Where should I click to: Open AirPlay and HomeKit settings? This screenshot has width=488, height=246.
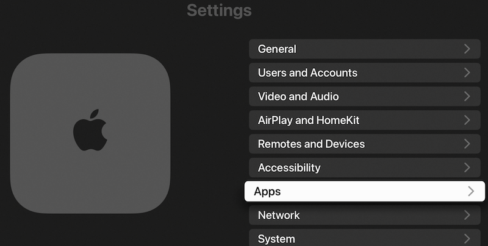(364, 120)
